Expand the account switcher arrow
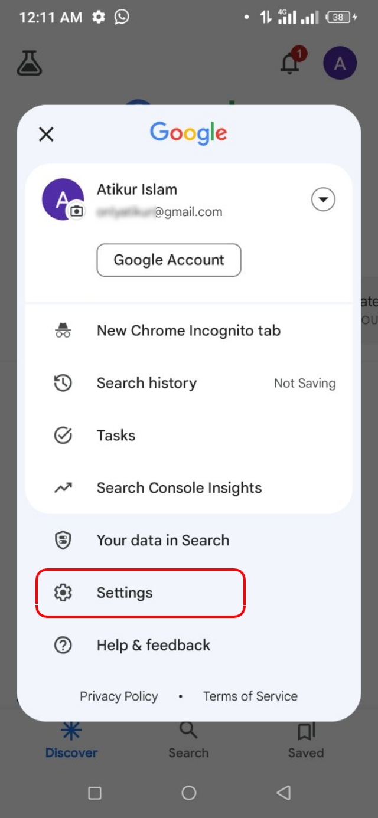The height and width of the screenshot is (818, 378). coord(323,199)
